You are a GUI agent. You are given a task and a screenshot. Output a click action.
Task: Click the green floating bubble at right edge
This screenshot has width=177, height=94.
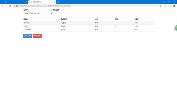176,28
